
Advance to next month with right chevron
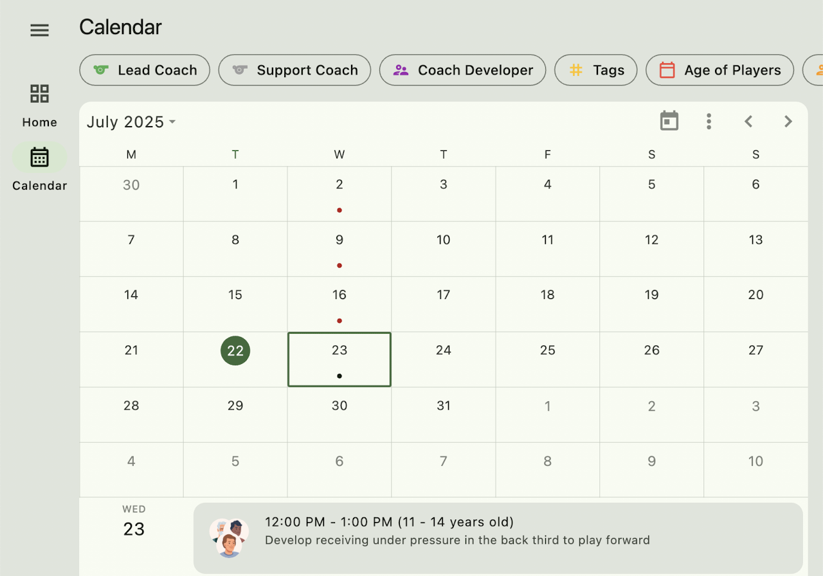[788, 122]
